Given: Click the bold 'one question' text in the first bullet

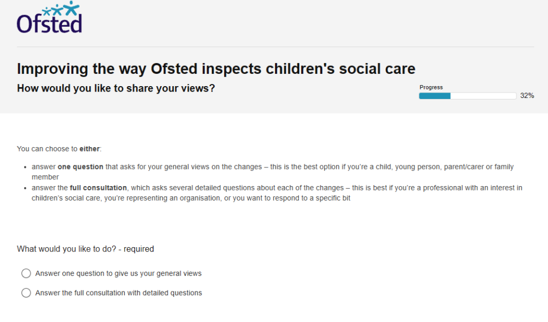Looking at the screenshot, I should [x=80, y=167].
